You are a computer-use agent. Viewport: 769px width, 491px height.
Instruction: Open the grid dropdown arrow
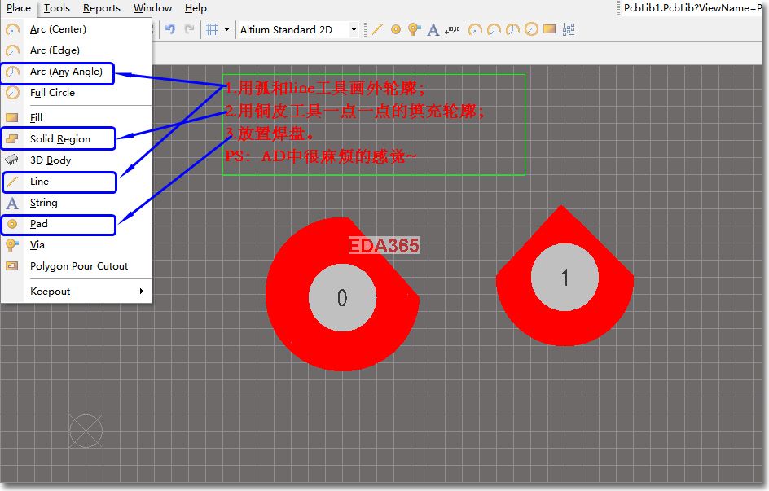(x=226, y=30)
